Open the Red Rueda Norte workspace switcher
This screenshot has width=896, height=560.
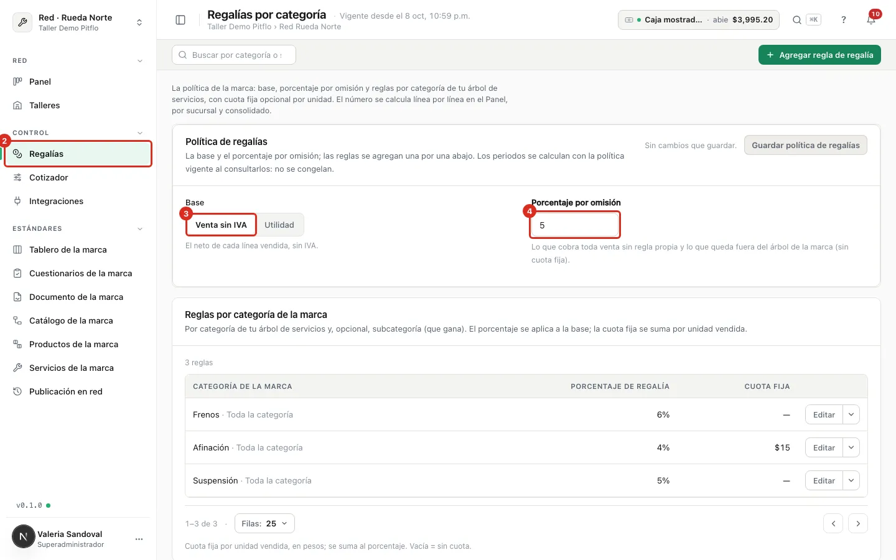[78, 22]
